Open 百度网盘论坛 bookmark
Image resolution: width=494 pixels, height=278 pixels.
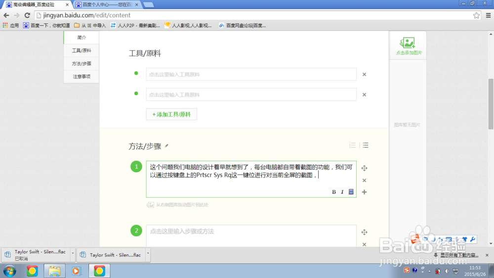(x=242, y=26)
